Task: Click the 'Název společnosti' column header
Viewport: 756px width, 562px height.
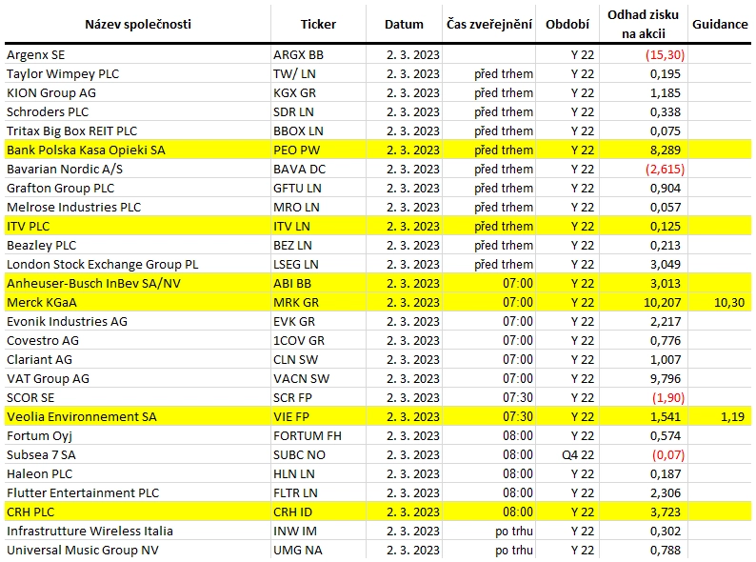Action: (x=138, y=24)
